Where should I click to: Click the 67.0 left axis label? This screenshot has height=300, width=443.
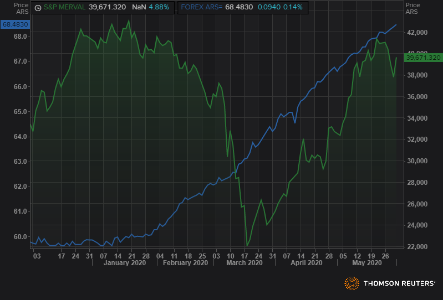click(x=20, y=61)
